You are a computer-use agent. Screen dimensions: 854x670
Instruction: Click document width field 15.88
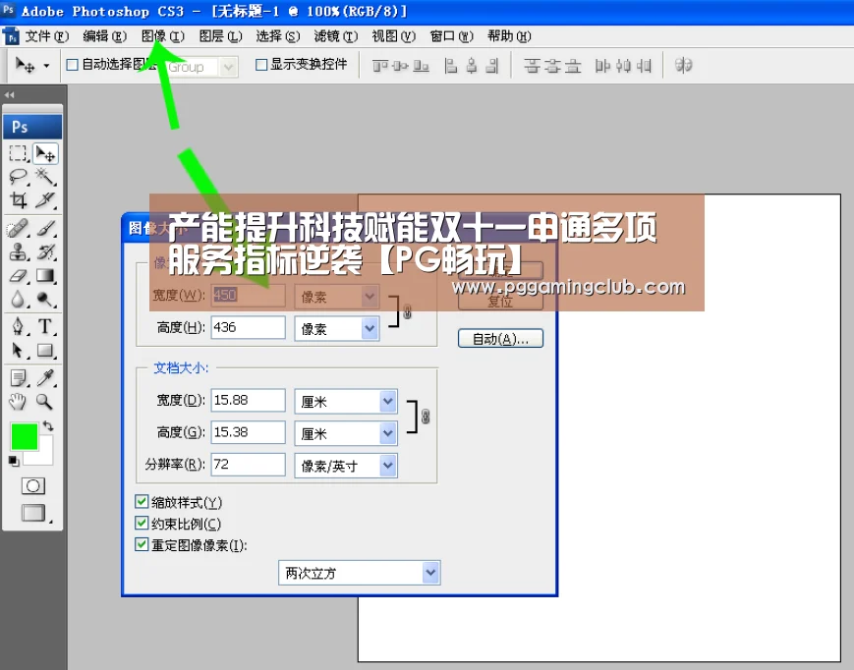[x=248, y=401]
